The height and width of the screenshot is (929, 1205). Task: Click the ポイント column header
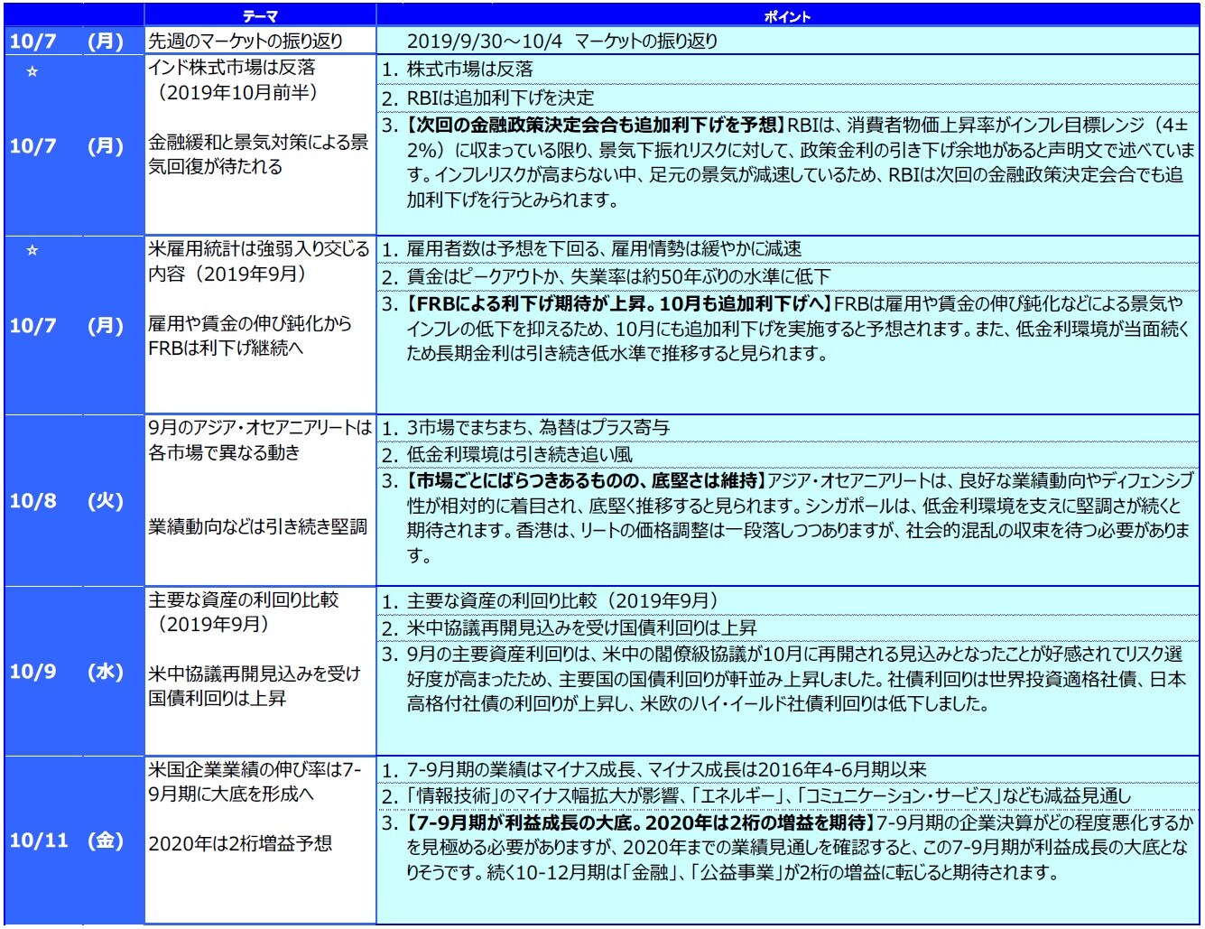787,16
